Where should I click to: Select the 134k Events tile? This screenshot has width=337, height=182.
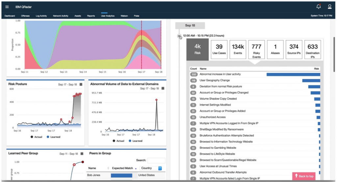pyautogui.click(x=238, y=50)
